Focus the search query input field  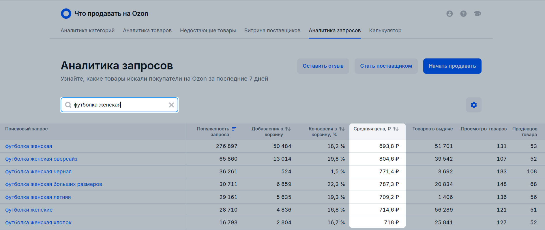tap(119, 105)
